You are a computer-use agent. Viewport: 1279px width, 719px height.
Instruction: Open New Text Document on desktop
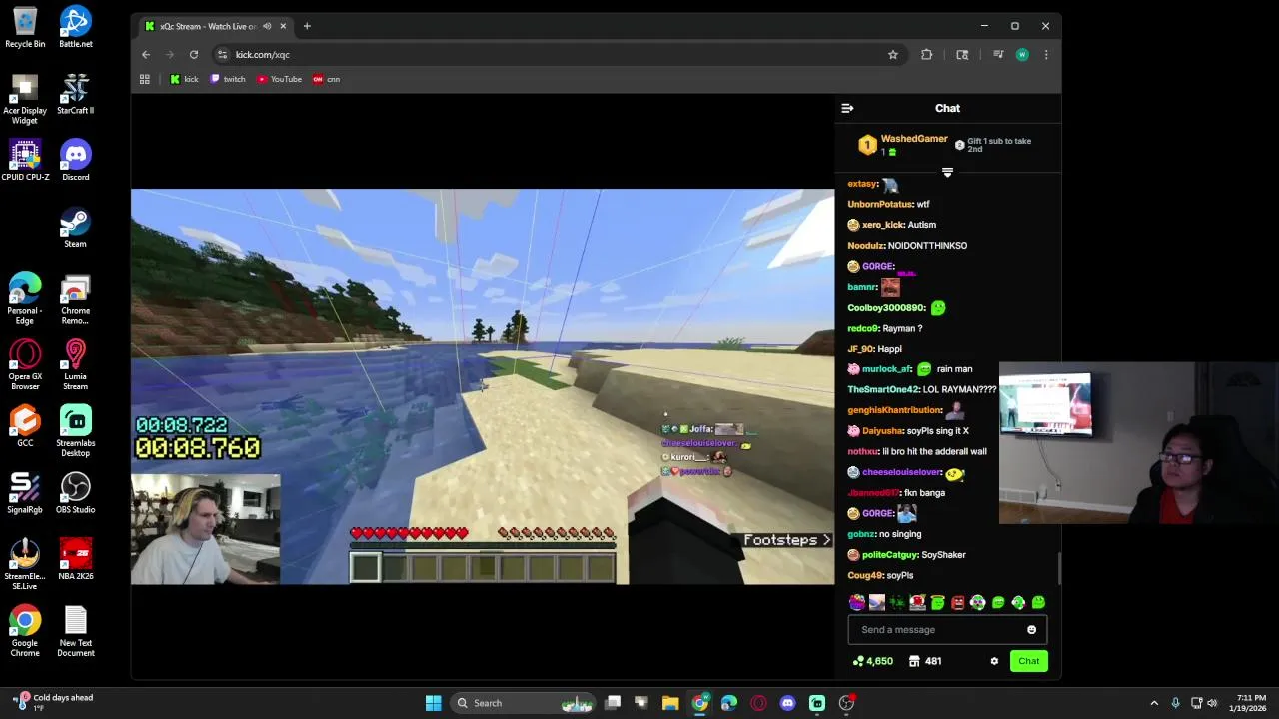click(x=76, y=631)
